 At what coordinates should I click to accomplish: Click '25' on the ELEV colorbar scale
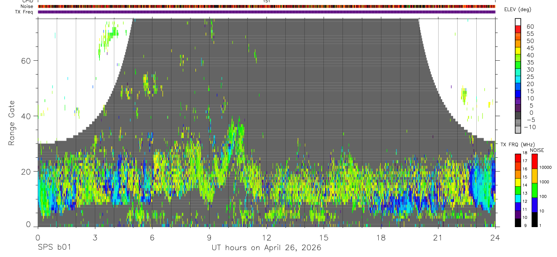(530, 77)
